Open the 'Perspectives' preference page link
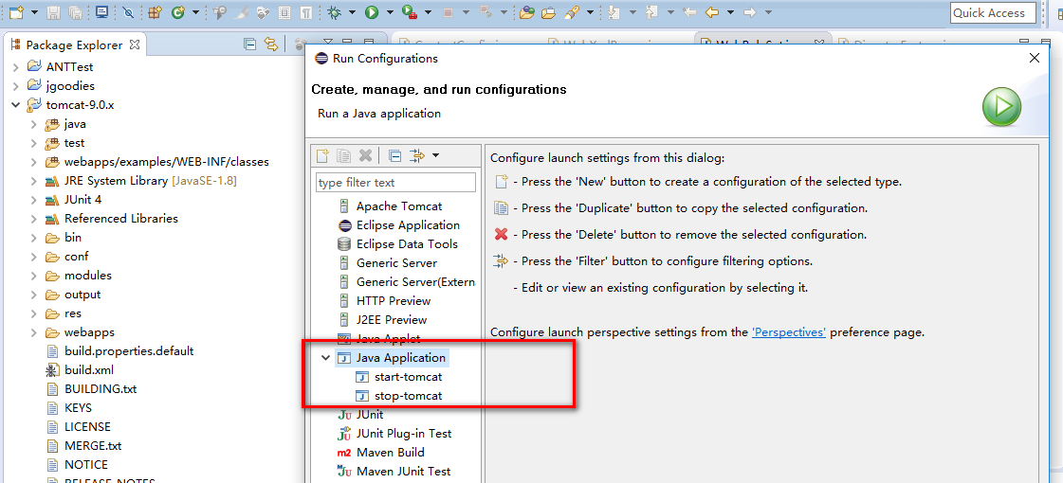 [789, 332]
